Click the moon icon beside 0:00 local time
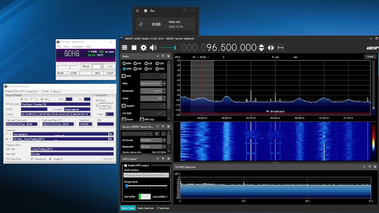This screenshot has width=379, height=213. tap(141, 24)
